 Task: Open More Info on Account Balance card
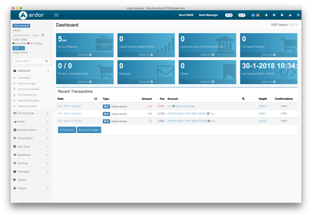(x=85, y=55)
